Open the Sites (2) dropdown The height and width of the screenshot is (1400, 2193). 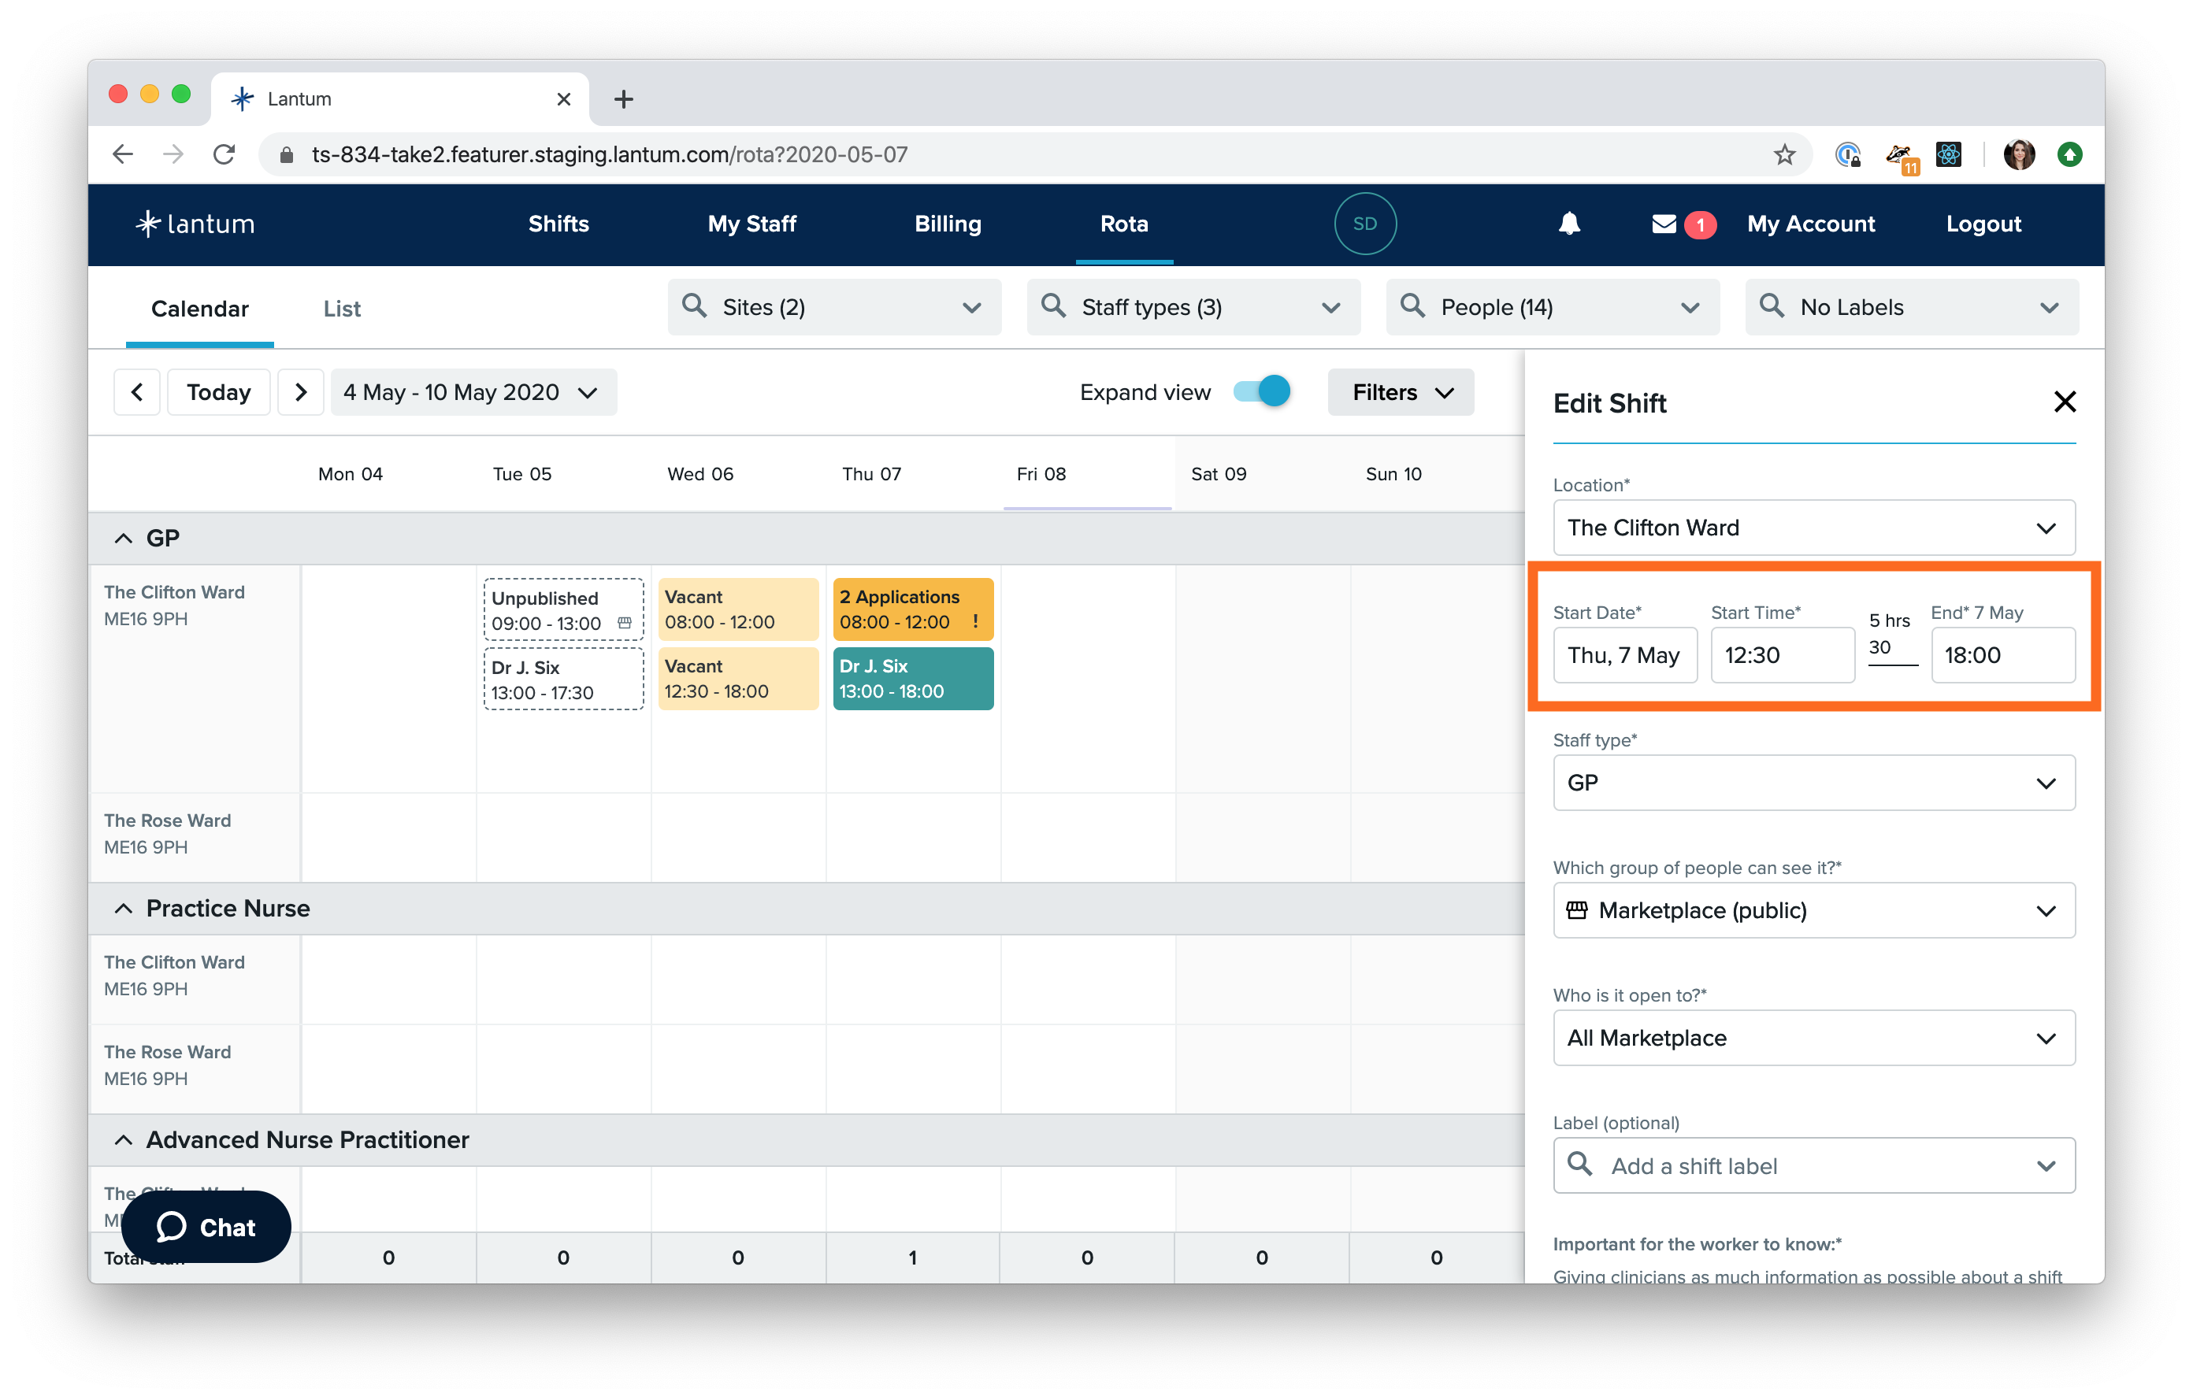834,307
